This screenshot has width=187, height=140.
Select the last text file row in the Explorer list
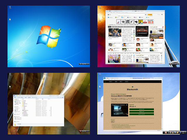tap(25, 116)
